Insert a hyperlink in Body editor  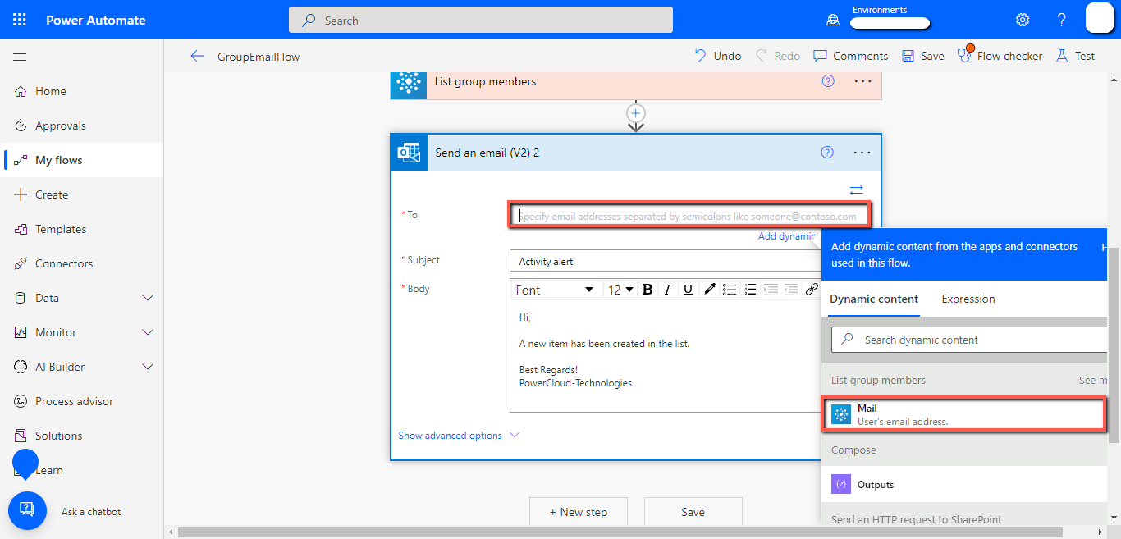tap(811, 290)
